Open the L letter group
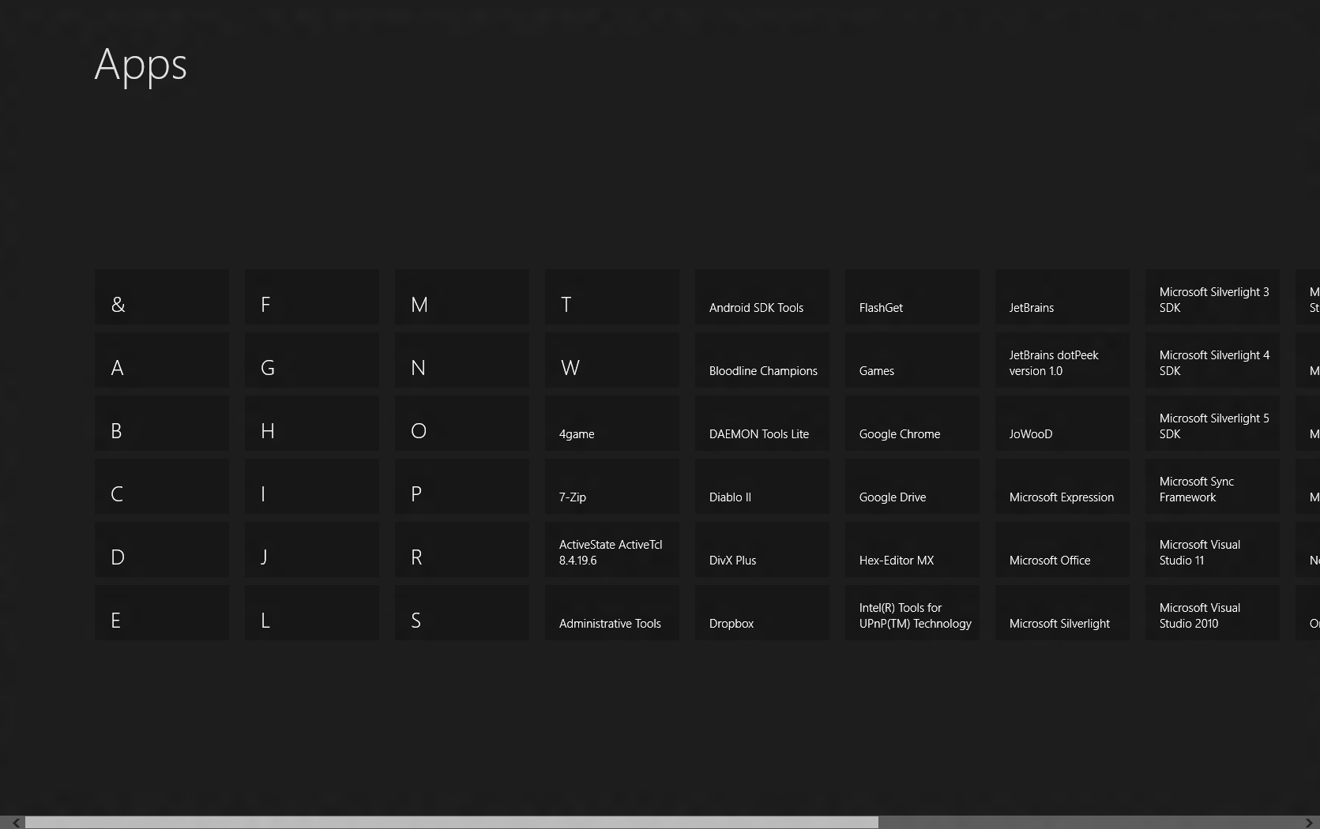 (312, 613)
